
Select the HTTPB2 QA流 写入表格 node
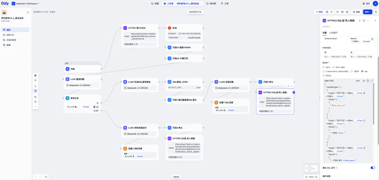[x=184, y=147]
